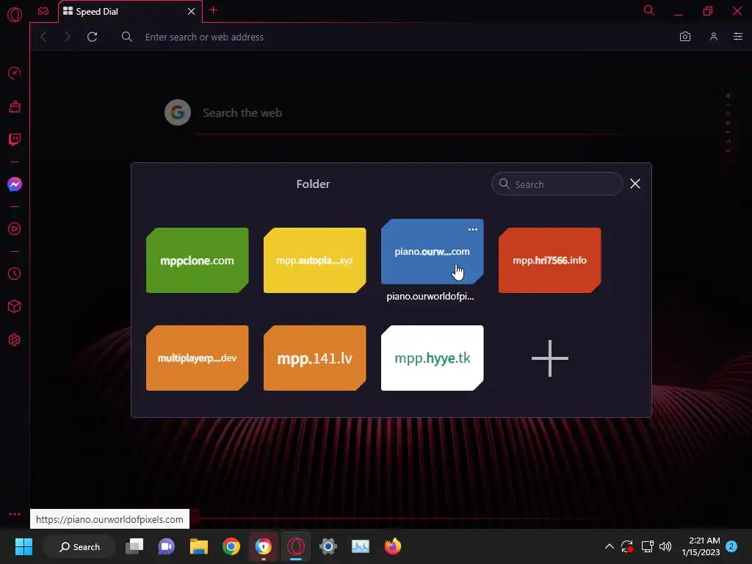Click the piano.ourworldofpi... label
The width and height of the screenshot is (752, 564).
430,297
